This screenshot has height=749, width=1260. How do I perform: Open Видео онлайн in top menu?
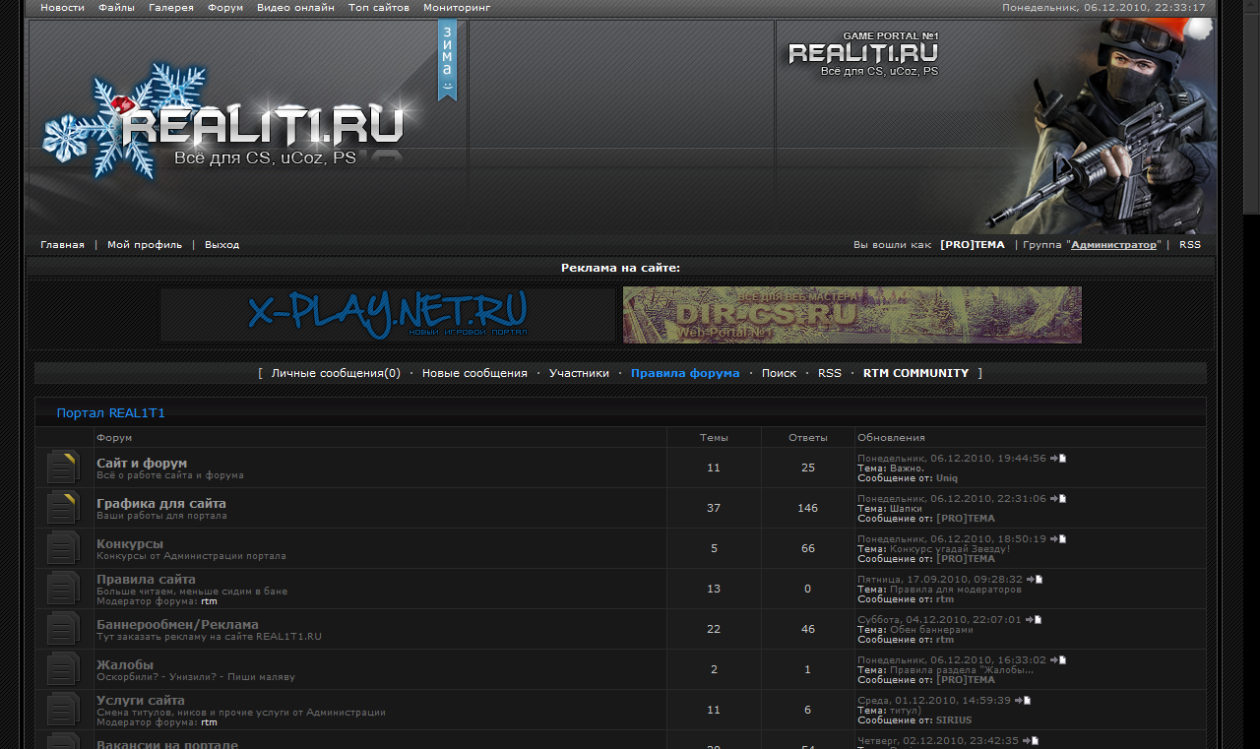click(x=295, y=8)
